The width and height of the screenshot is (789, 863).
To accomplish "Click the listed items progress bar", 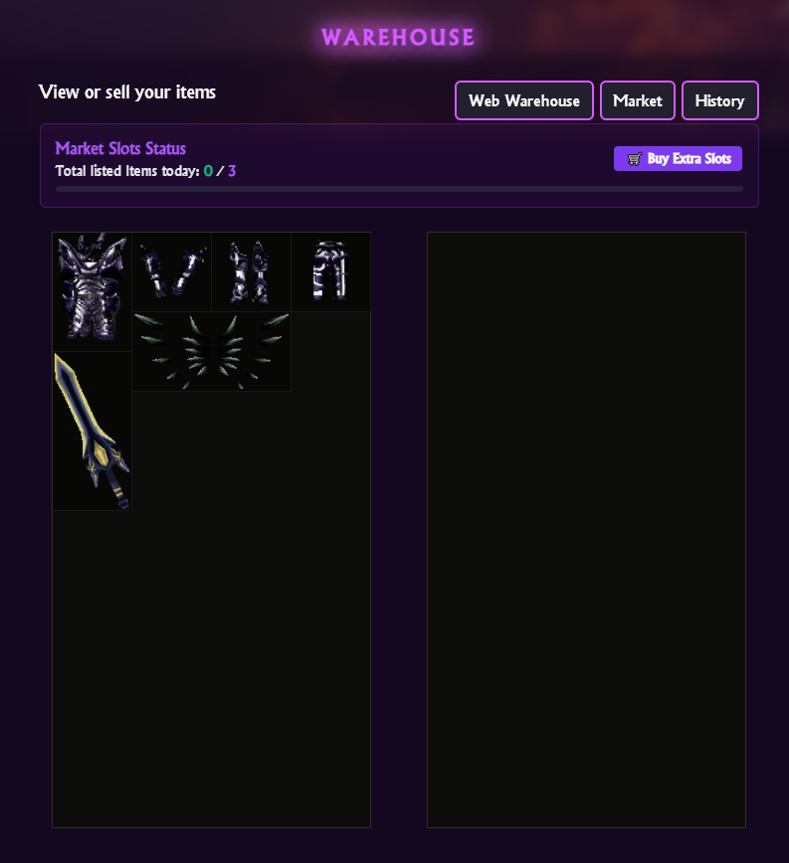I will pyautogui.click(x=399, y=189).
